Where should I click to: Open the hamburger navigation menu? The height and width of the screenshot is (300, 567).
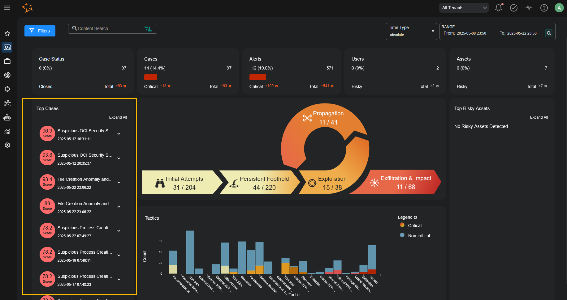(x=7, y=8)
